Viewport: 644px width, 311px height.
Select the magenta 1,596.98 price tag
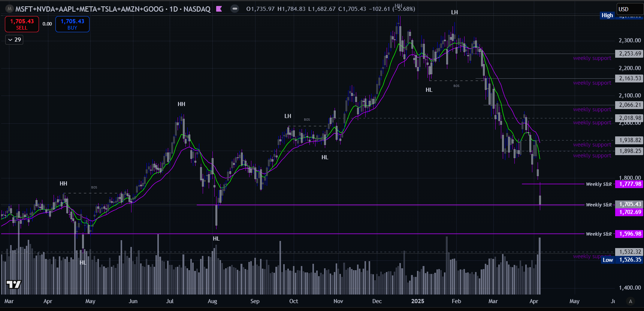click(x=629, y=234)
